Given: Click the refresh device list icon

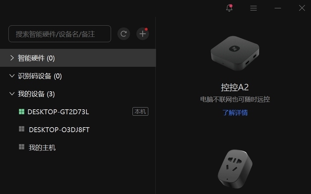Looking at the screenshot, I should (x=123, y=34).
